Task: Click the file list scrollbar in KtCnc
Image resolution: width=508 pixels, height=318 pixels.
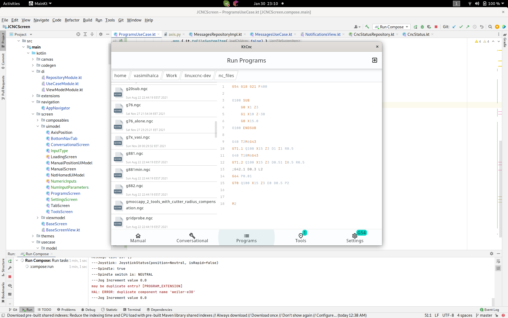Action: click(216, 129)
